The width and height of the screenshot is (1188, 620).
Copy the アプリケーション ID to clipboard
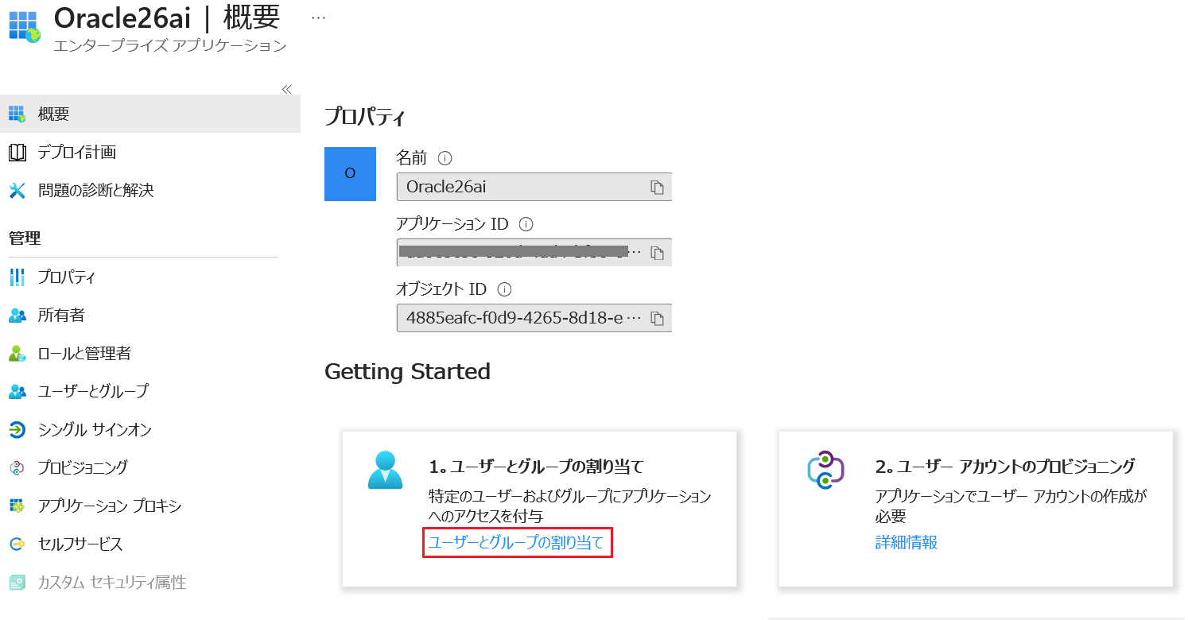657,253
